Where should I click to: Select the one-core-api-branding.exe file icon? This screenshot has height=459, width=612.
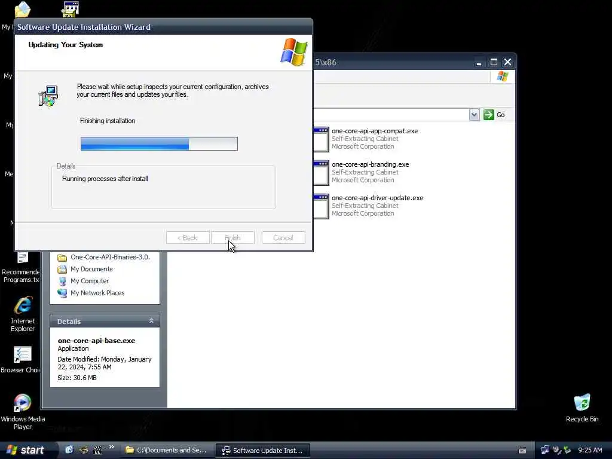pyautogui.click(x=321, y=173)
